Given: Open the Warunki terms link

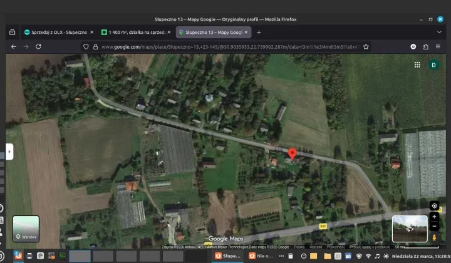Looking at the screenshot, I should (316, 247).
